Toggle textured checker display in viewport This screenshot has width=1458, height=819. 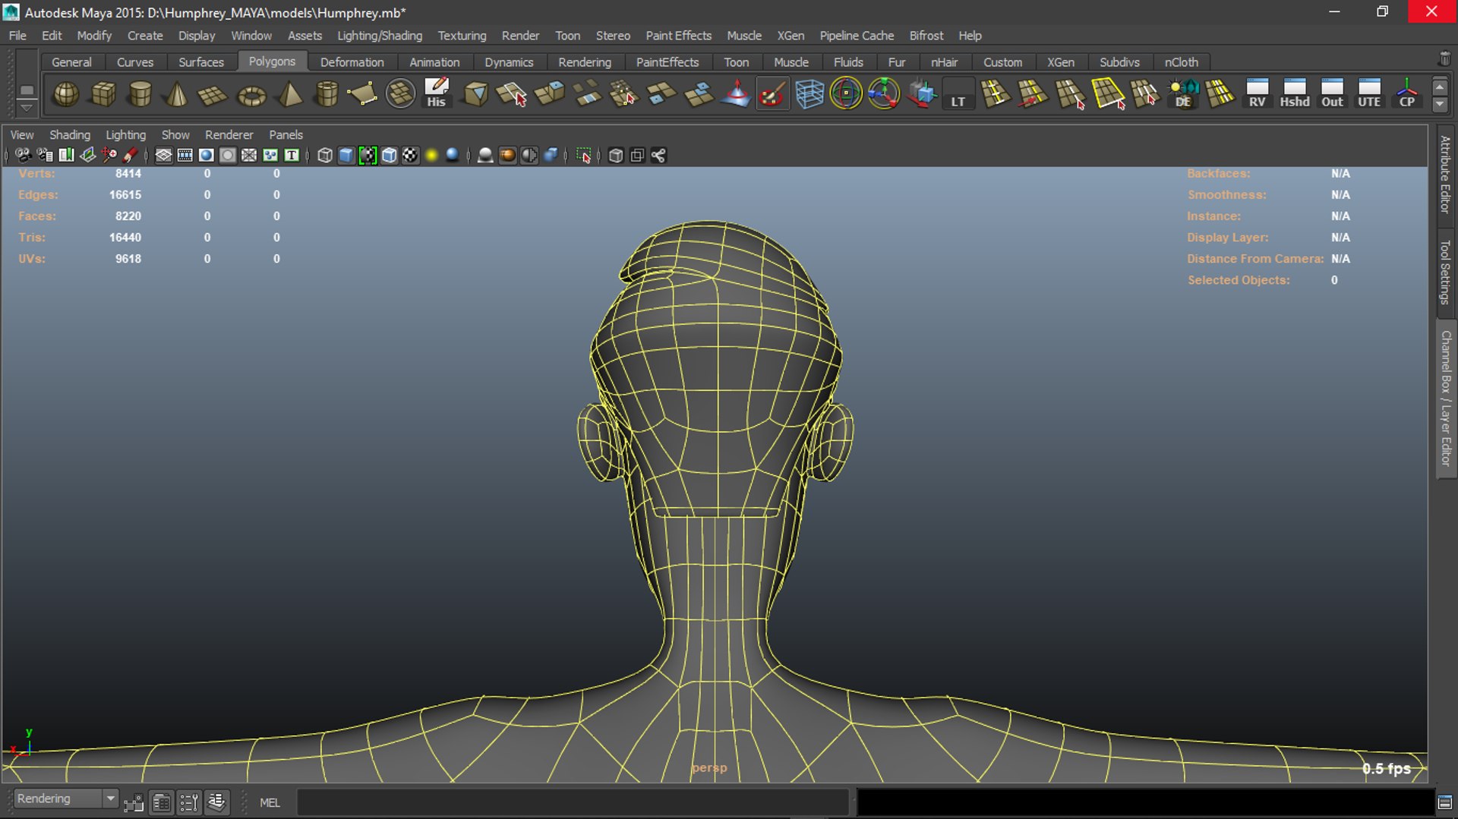click(410, 156)
